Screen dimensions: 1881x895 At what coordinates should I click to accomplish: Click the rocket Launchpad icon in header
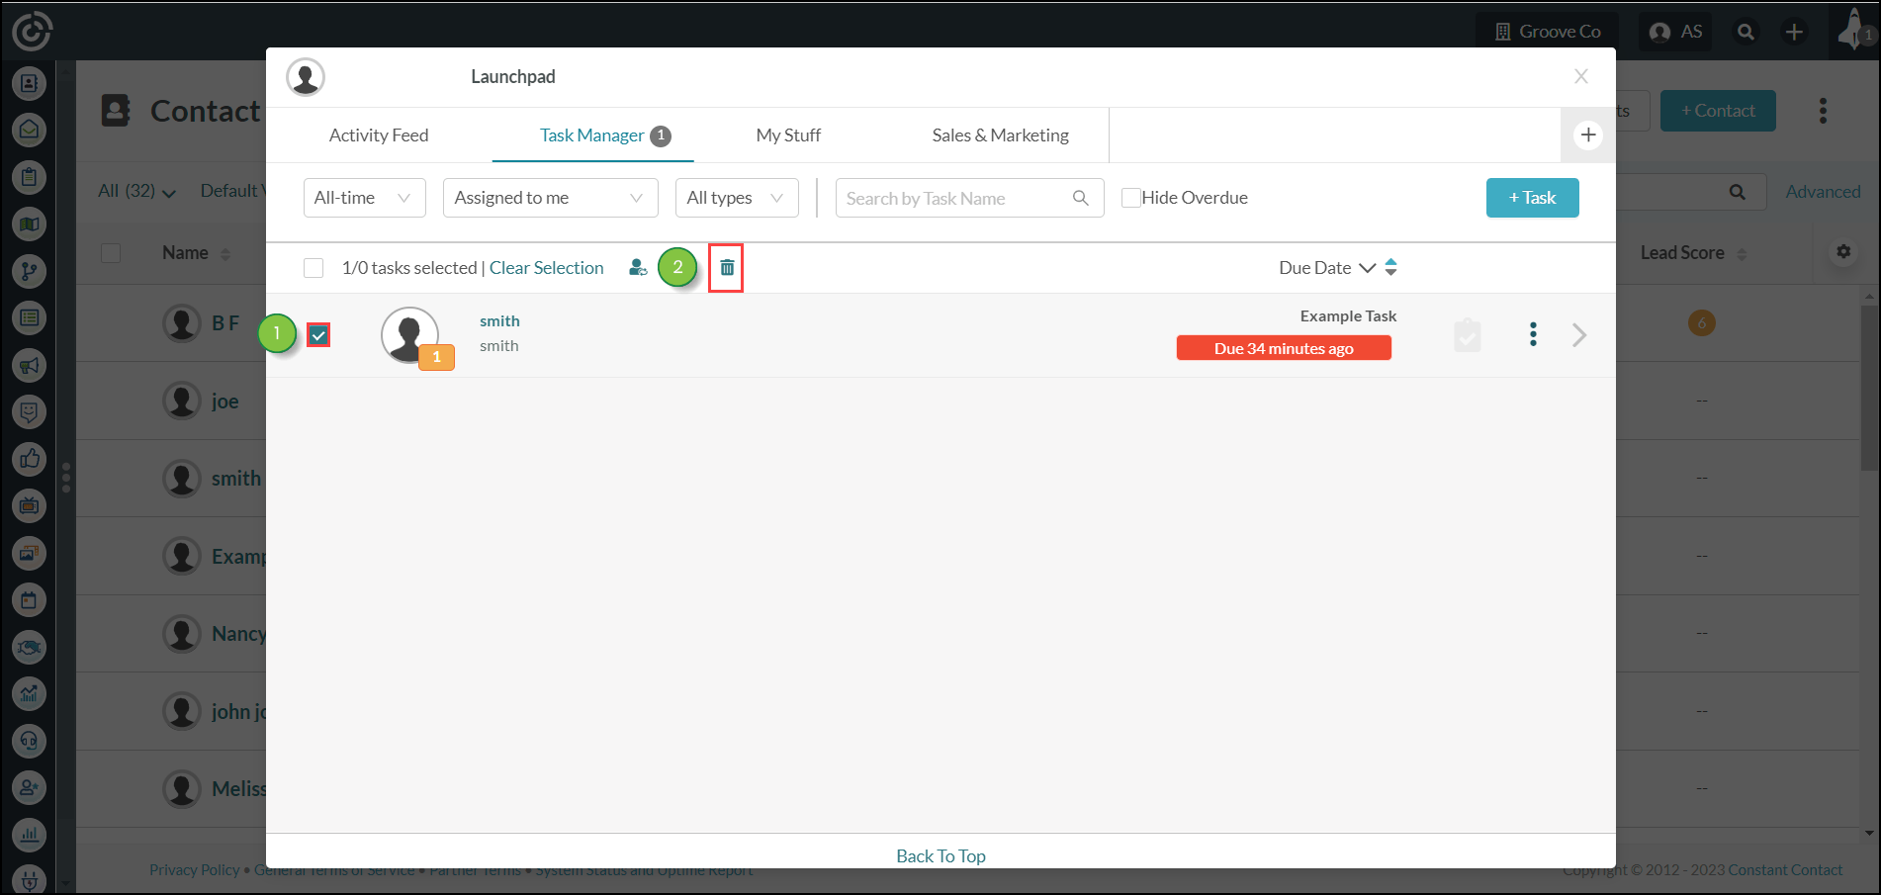pyautogui.click(x=1854, y=30)
